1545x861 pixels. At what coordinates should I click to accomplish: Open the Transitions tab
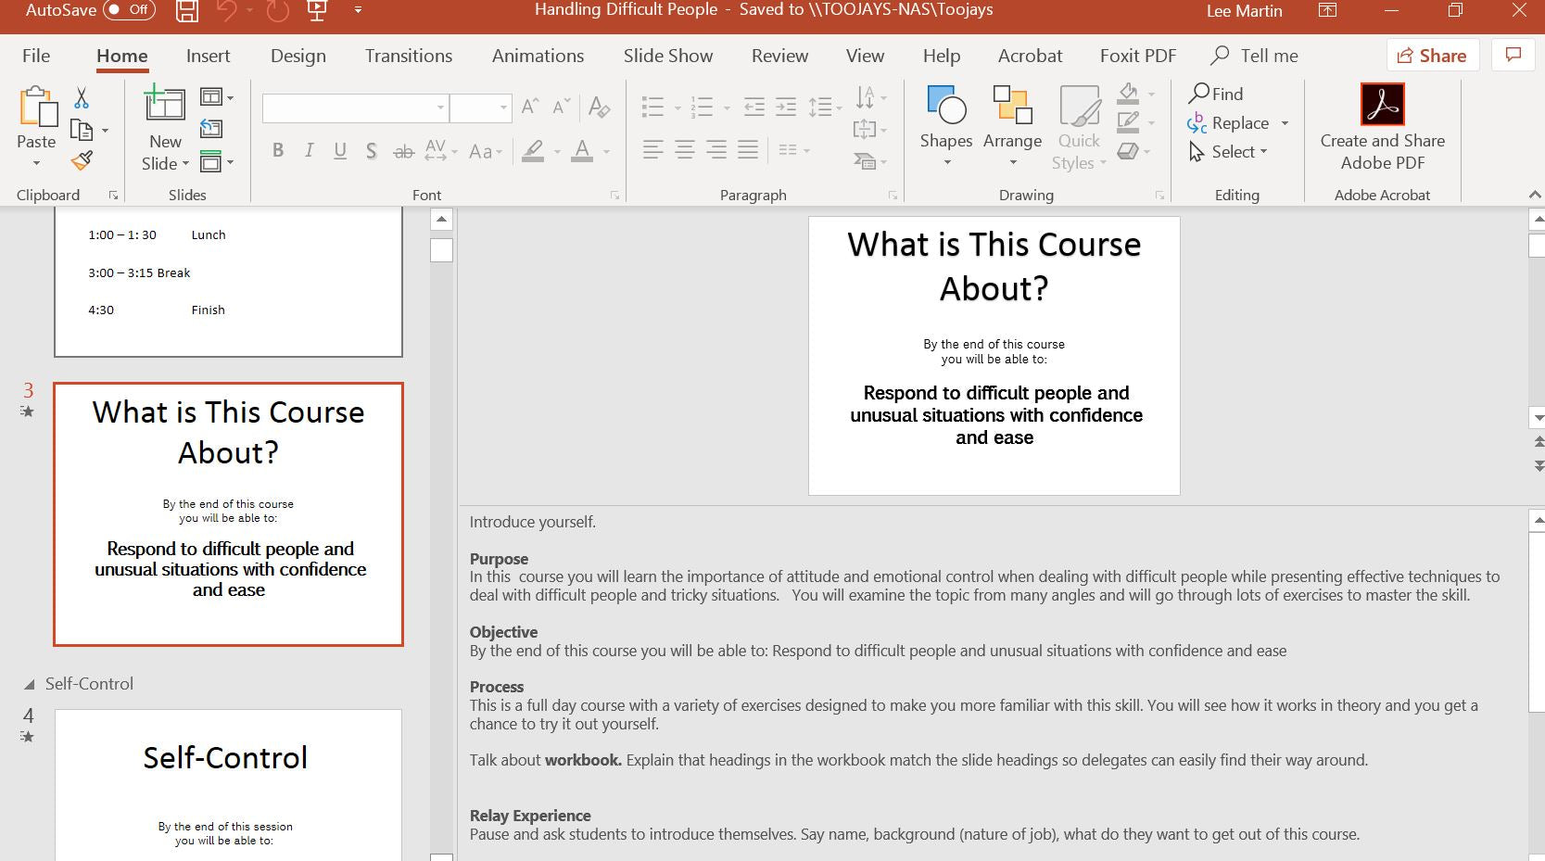409,56
